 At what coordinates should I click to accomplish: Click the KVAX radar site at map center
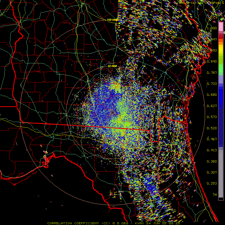[112, 112]
